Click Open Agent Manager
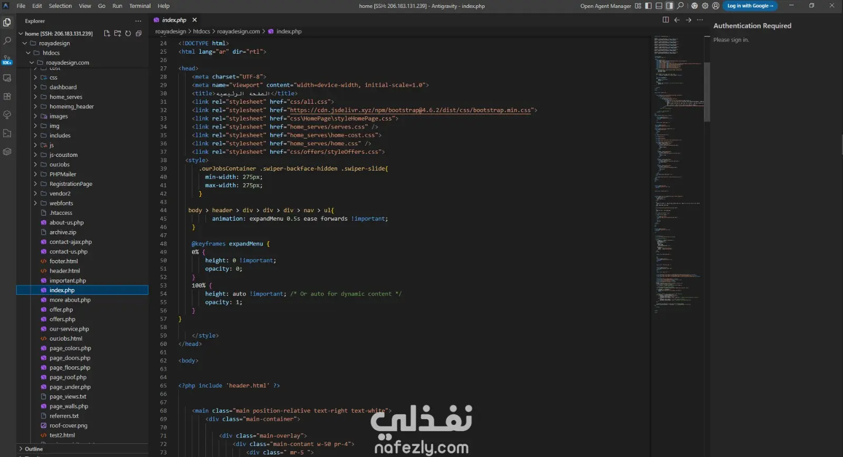Image resolution: width=843 pixels, height=457 pixels. tap(605, 6)
